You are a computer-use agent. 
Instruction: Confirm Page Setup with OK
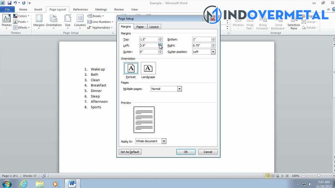click(x=186, y=152)
